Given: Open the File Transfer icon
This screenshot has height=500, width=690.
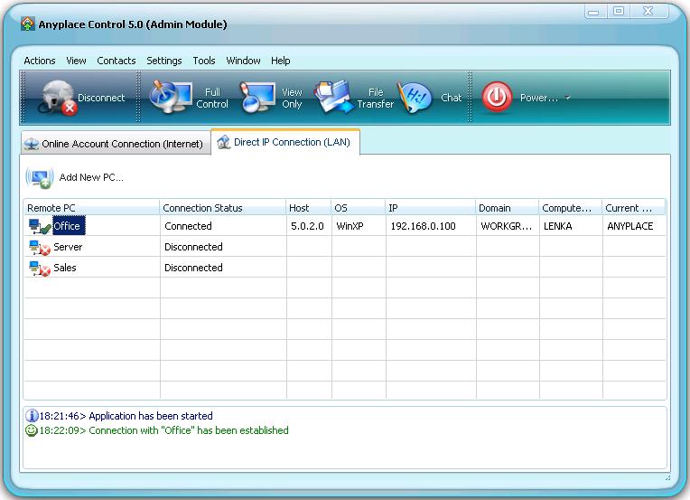Looking at the screenshot, I should tap(333, 97).
